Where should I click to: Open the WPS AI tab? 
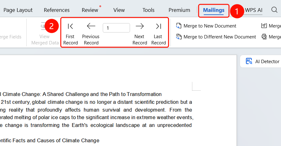[253, 10]
